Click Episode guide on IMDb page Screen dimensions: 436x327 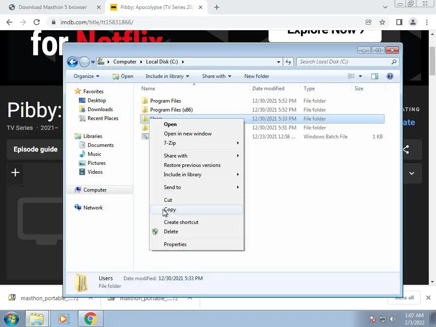click(x=36, y=149)
